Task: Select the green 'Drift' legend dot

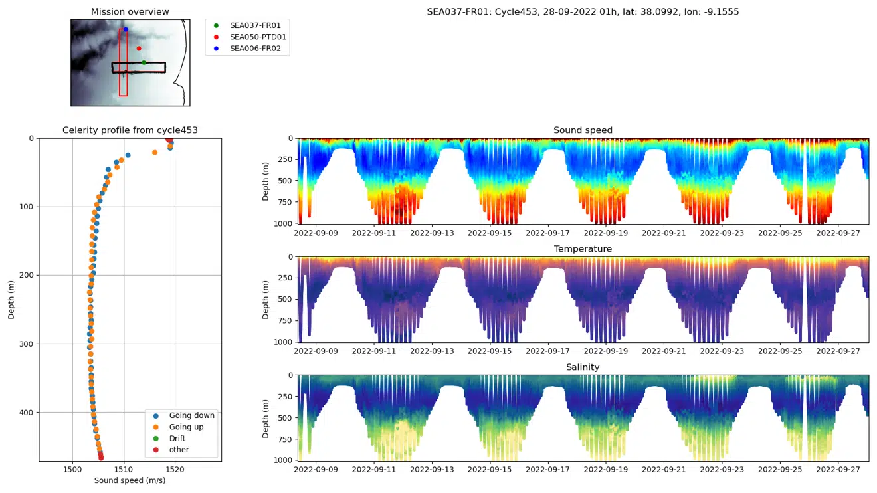Action: (156, 439)
